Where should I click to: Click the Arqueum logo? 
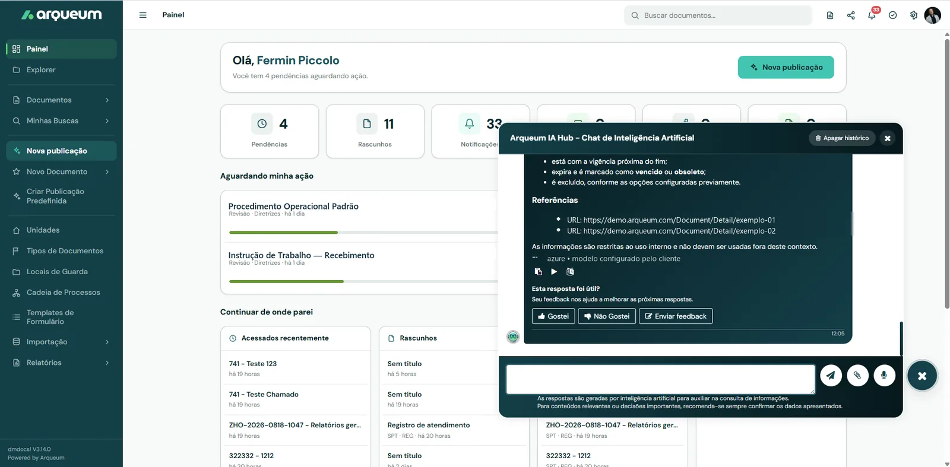coord(61,15)
